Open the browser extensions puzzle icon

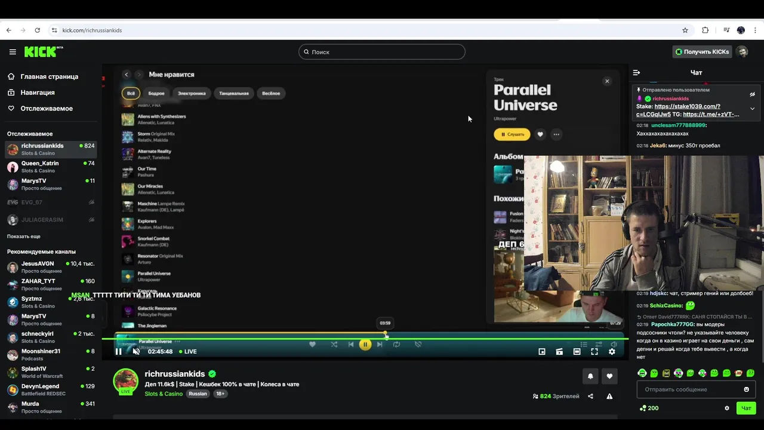coord(705,30)
